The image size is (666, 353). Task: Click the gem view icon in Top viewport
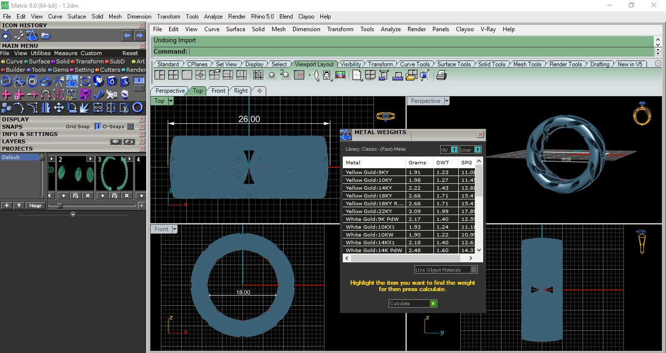pos(385,117)
